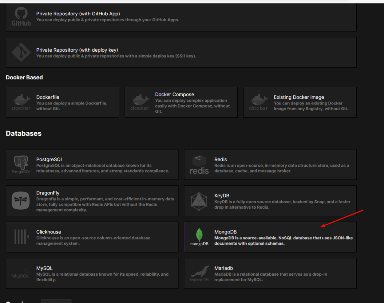Screen dimensions: 384x303
Task: Choose the Dockerfile title
Action: point(48,97)
